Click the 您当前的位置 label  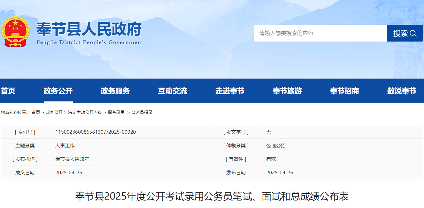pos(14,112)
